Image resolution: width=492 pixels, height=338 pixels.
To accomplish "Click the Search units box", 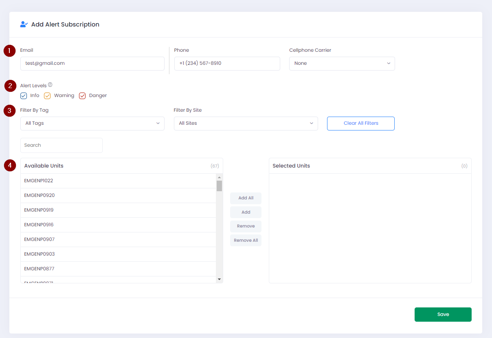I will coord(61,146).
